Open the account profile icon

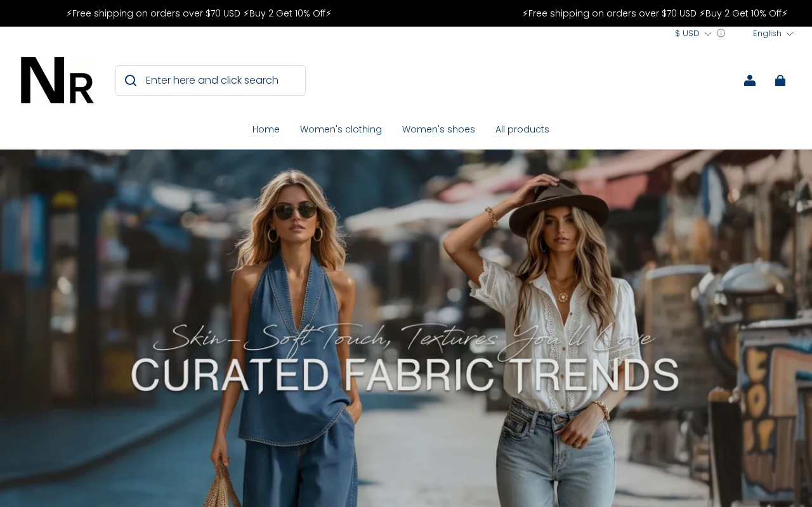pyautogui.click(x=750, y=80)
